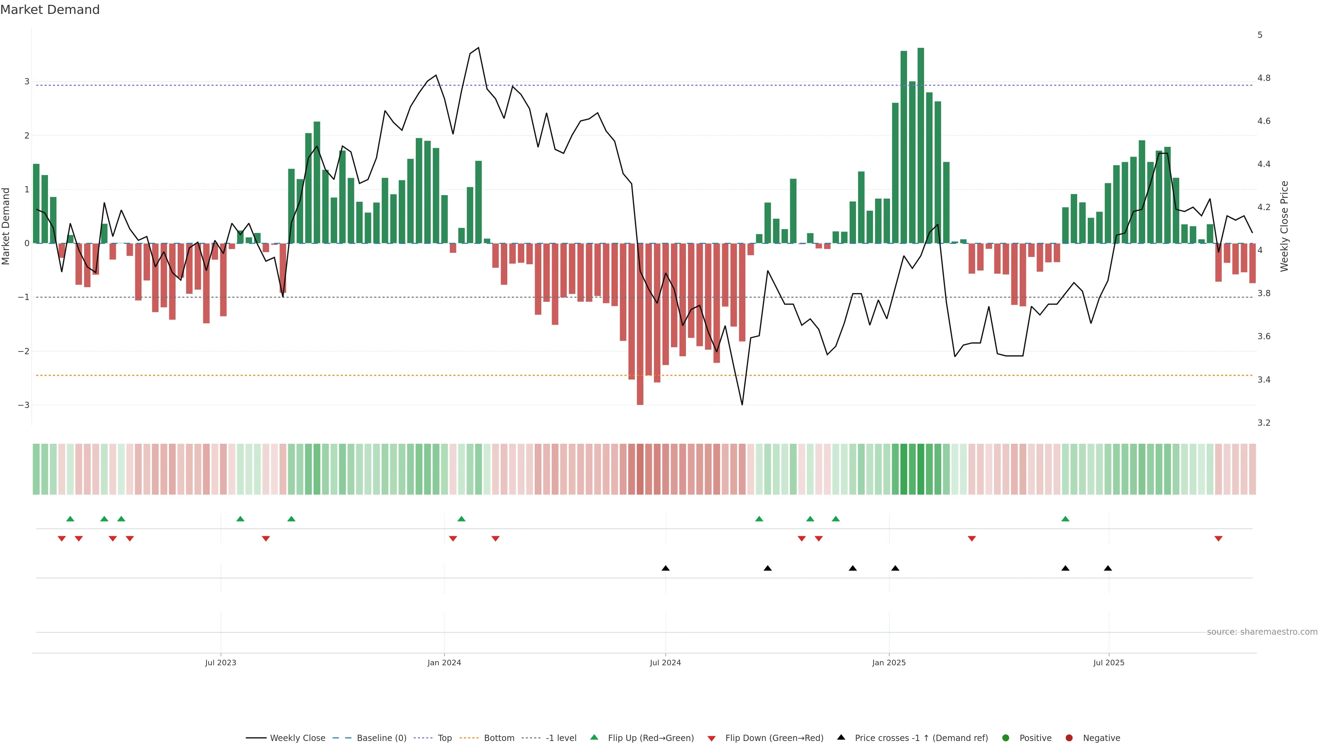The image size is (1335, 750).
Task: Click the rightmost red flip-down marker
Action: (1219, 539)
